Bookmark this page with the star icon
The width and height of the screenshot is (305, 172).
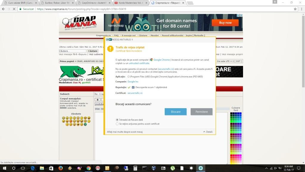295,9
